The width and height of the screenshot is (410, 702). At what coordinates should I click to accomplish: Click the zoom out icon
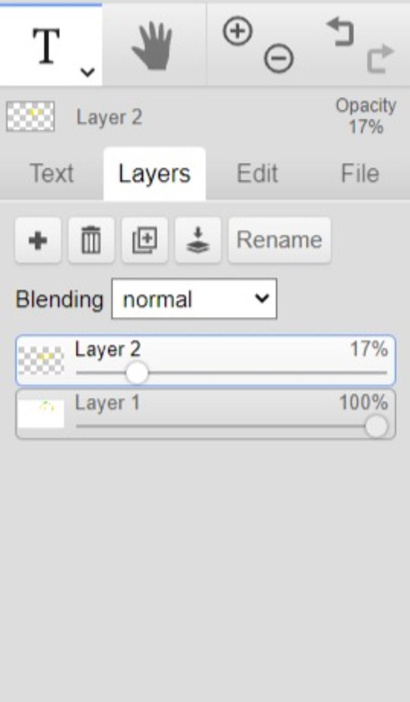click(x=279, y=59)
